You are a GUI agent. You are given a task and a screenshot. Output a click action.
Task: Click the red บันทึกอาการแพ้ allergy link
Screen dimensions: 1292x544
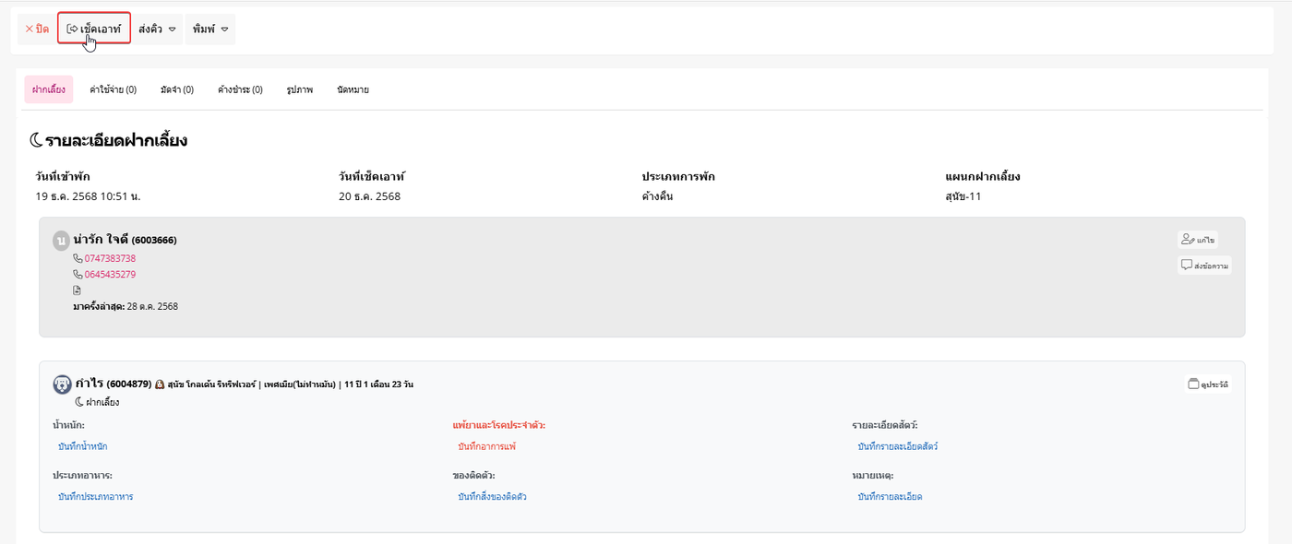[486, 446]
